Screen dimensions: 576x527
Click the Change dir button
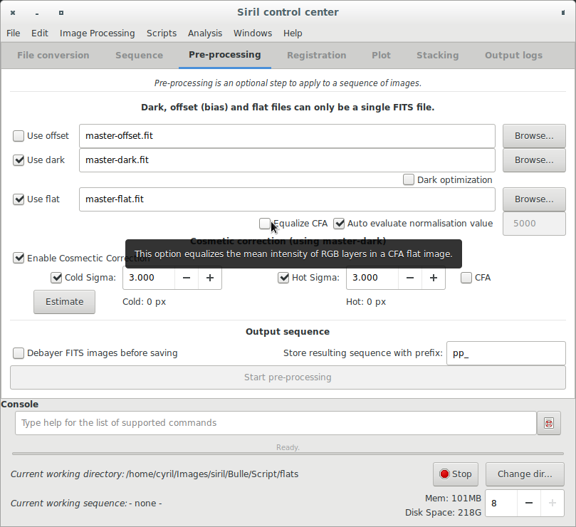(525, 474)
